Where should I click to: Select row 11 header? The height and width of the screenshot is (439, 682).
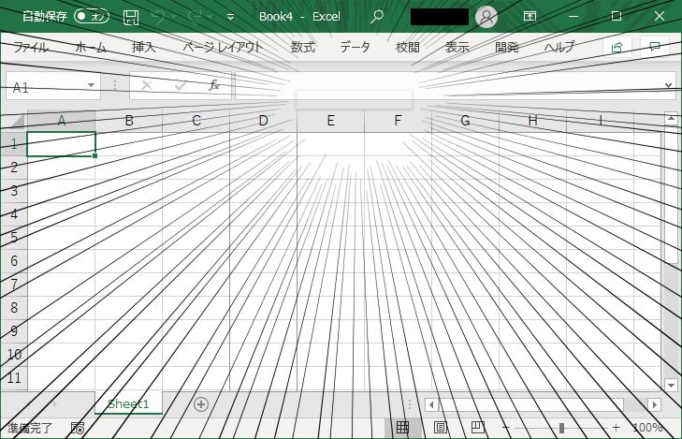pos(14,377)
